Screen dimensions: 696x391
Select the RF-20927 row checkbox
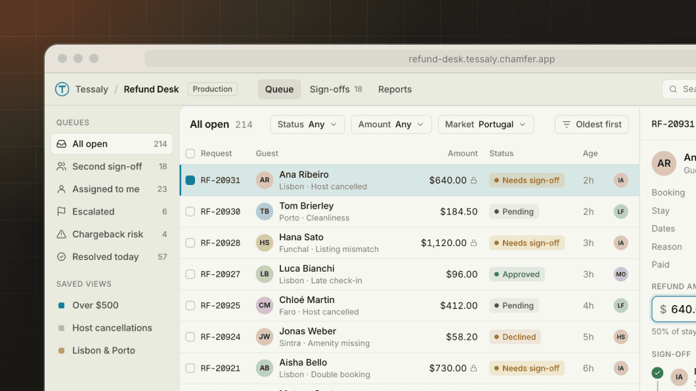tap(190, 274)
